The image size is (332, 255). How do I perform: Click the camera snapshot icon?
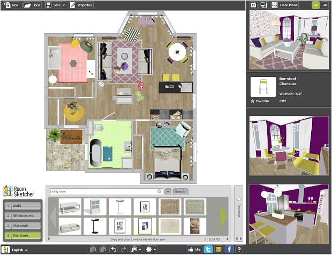coord(254,5)
